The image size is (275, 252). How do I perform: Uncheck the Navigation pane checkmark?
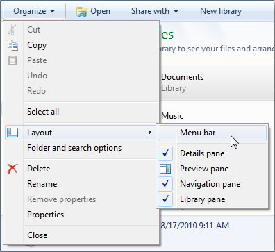165,184
